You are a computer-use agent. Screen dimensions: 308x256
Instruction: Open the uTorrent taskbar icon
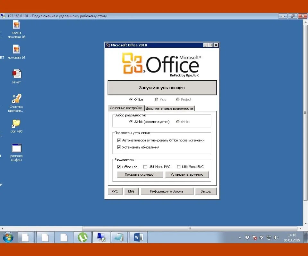click(x=83, y=237)
